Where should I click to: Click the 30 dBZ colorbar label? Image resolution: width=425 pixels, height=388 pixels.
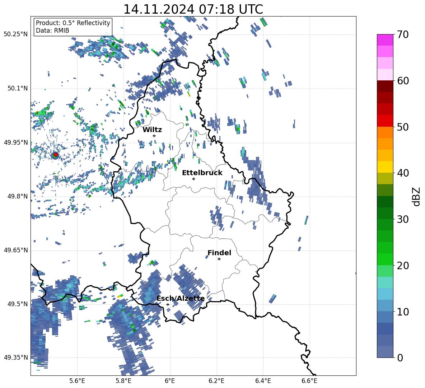403,219
